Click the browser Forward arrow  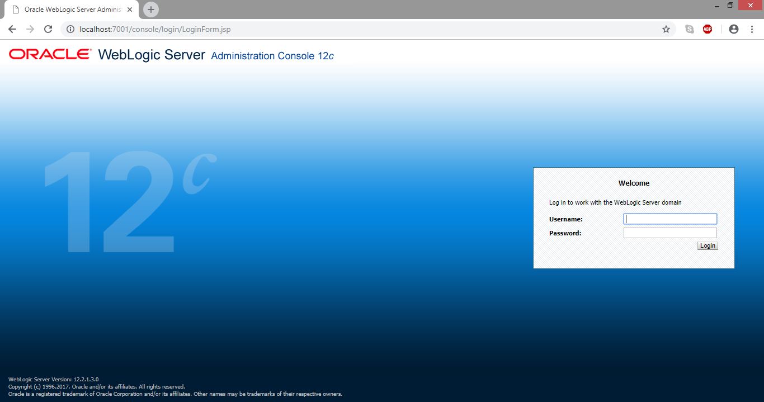point(30,29)
